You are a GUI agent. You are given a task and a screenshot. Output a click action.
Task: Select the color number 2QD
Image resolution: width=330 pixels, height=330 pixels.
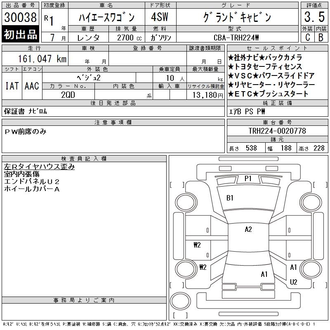click(x=68, y=95)
